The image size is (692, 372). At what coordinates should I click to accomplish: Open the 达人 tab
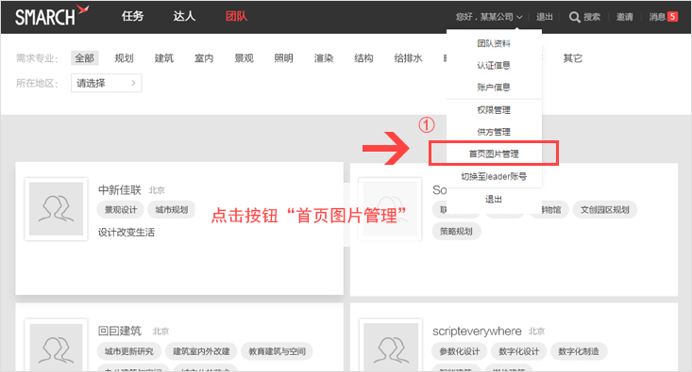[184, 16]
